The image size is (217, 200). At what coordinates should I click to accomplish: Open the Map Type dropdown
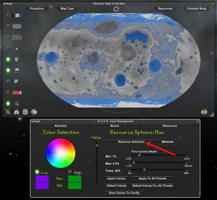(67, 9)
